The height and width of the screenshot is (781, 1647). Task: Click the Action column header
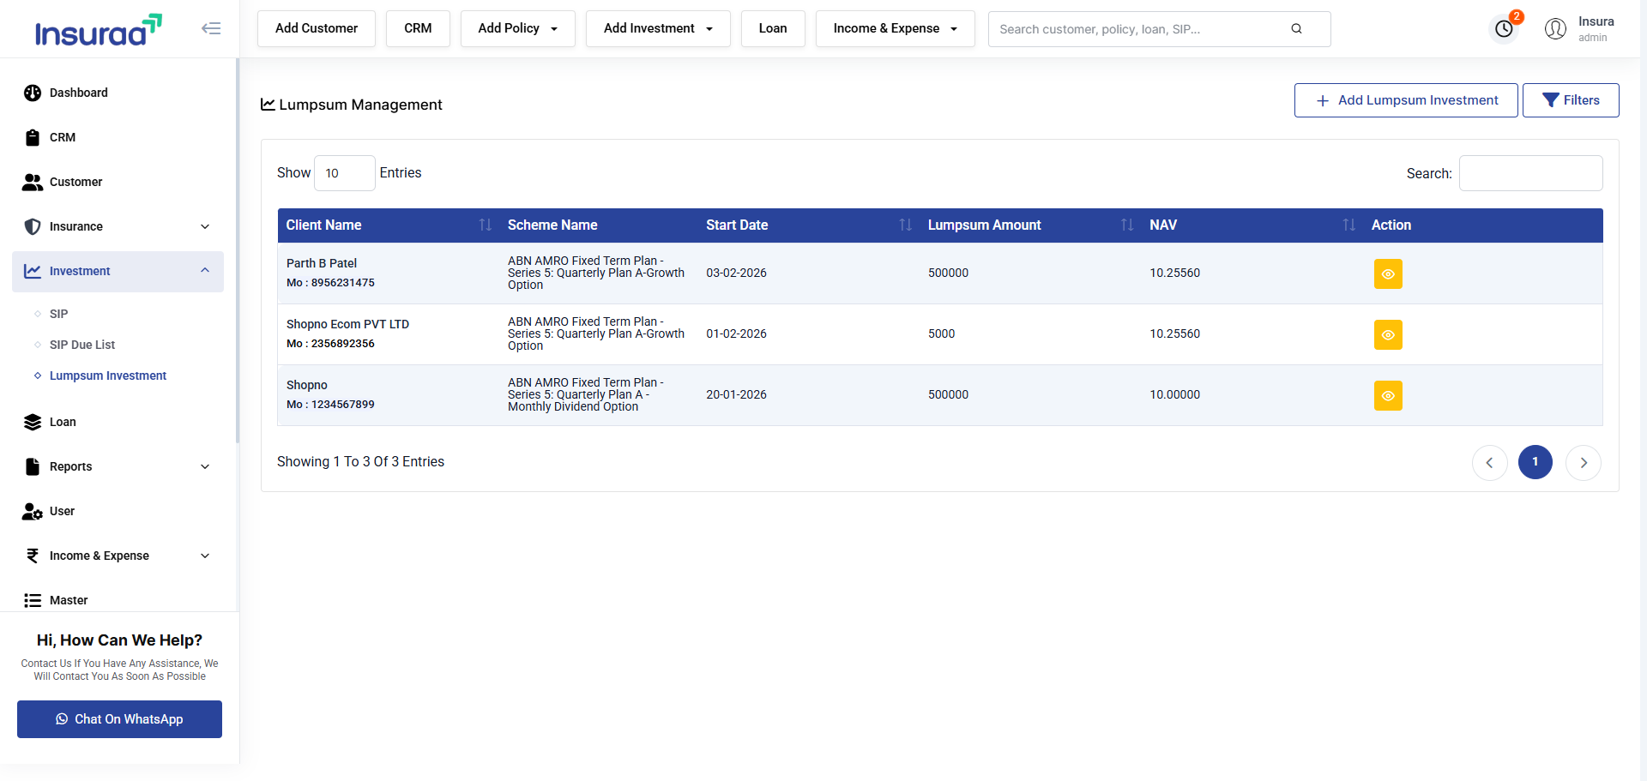(x=1391, y=225)
